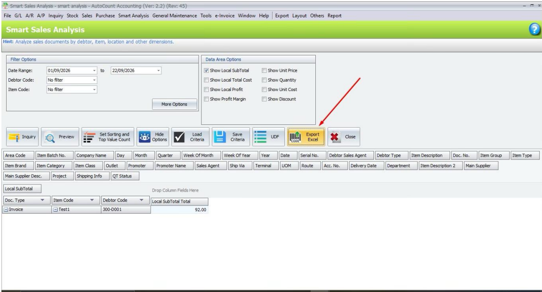Open the Item Code filter dropdown
Image resolution: width=542 pixels, height=292 pixels.
94,90
